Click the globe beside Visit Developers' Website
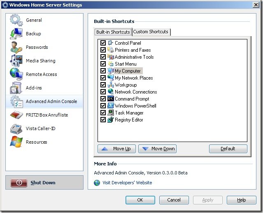 (97, 183)
